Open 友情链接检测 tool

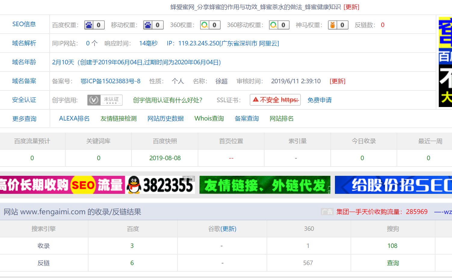pyautogui.click(x=119, y=118)
